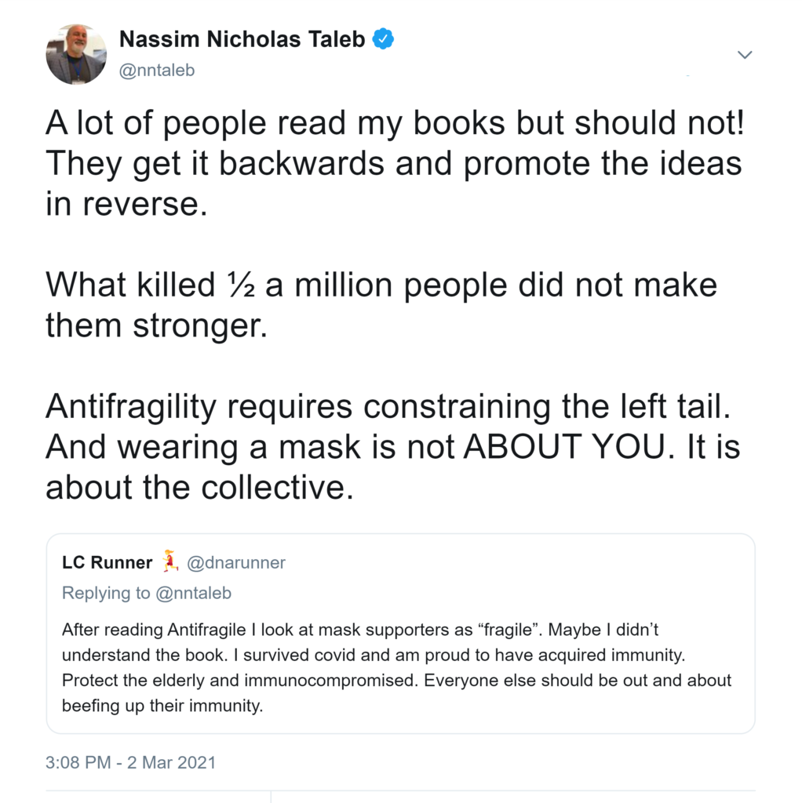The image size is (802, 803).
Task: Click the runner emoji beside LC Runner
Action: click(x=170, y=561)
